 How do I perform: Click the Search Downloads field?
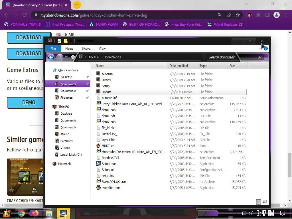pos(236,57)
